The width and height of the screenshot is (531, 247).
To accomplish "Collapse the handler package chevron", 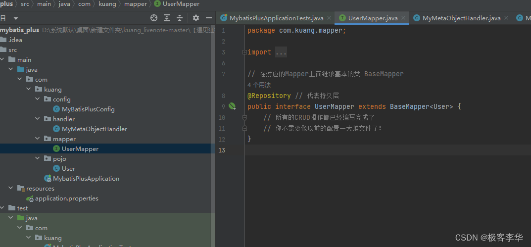I will 38,119.
